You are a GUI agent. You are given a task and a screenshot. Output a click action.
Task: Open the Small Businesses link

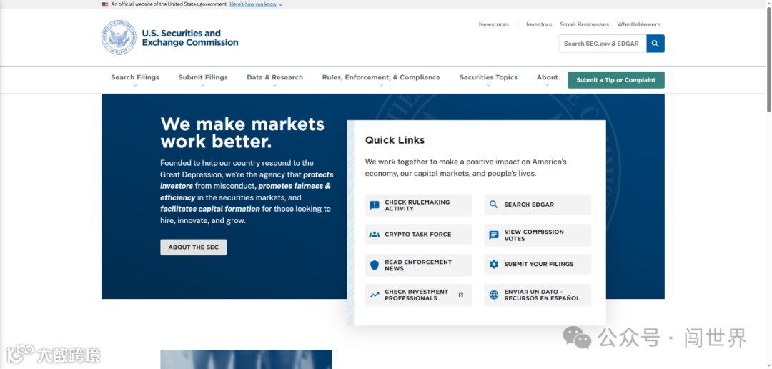585,24
